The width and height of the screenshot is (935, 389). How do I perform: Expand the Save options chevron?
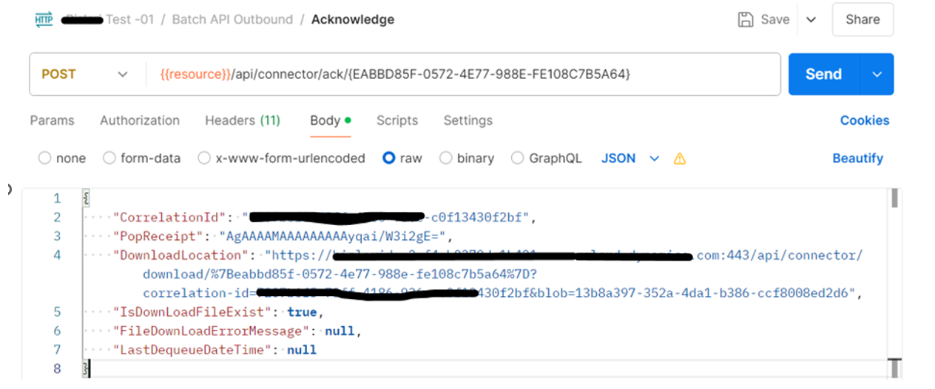[811, 20]
